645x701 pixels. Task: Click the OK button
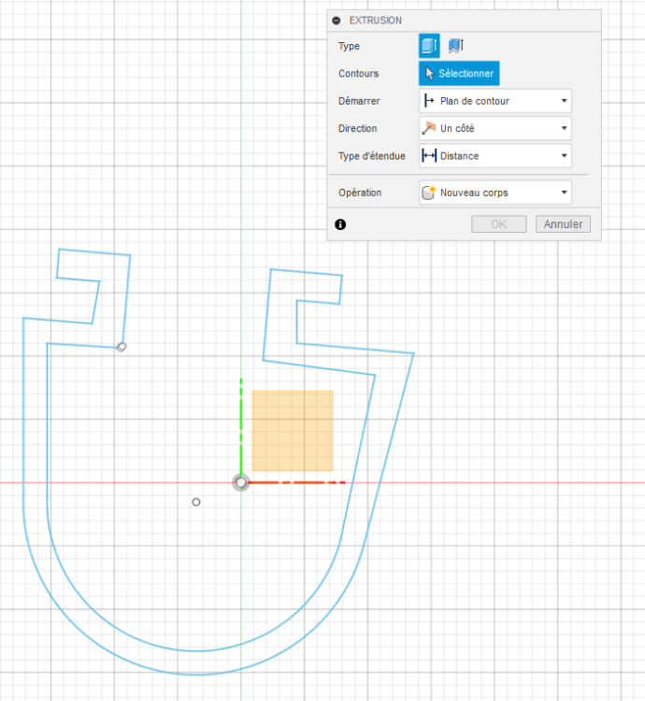[499, 224]
